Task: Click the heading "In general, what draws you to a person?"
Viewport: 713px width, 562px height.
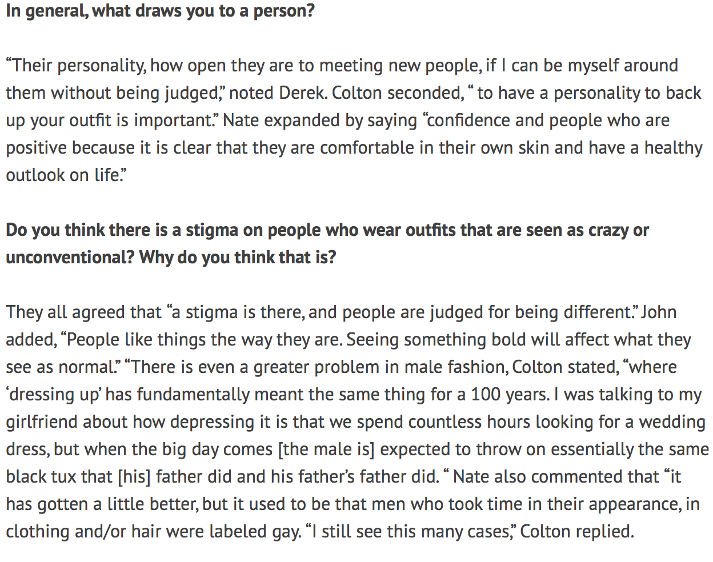Action: tap(160, 11)
